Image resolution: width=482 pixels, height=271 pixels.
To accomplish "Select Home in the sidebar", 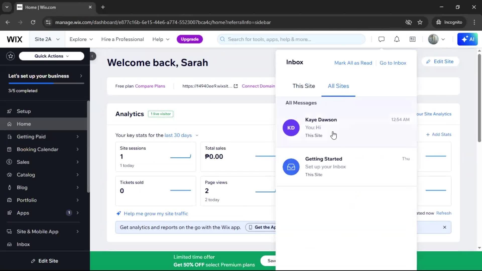I will 44,124.
